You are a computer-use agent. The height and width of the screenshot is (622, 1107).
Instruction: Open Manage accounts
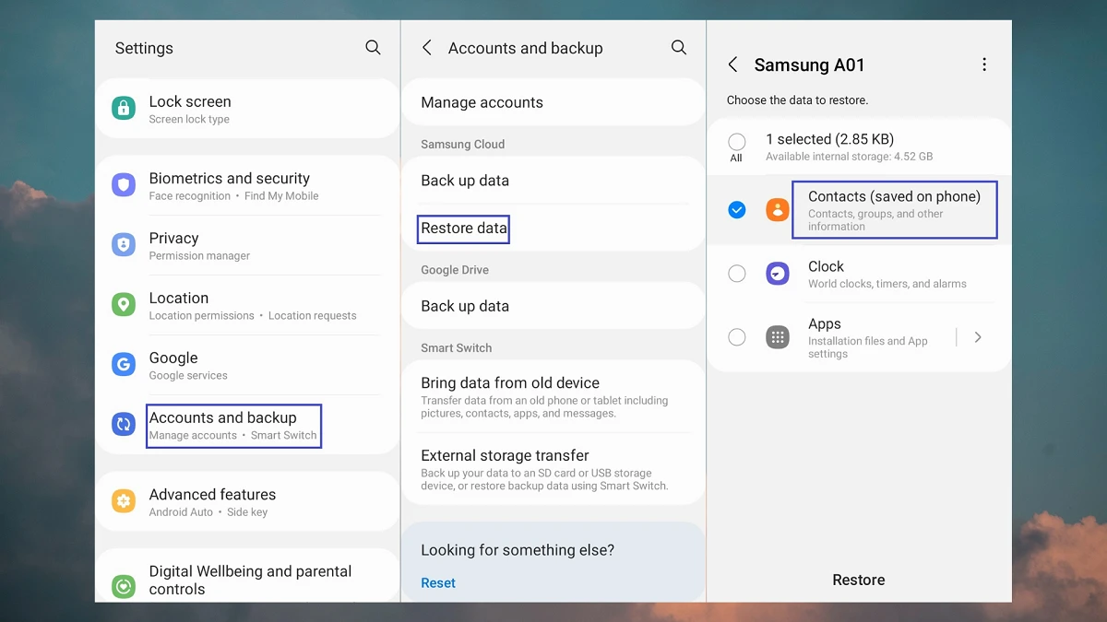coord(553,102)
